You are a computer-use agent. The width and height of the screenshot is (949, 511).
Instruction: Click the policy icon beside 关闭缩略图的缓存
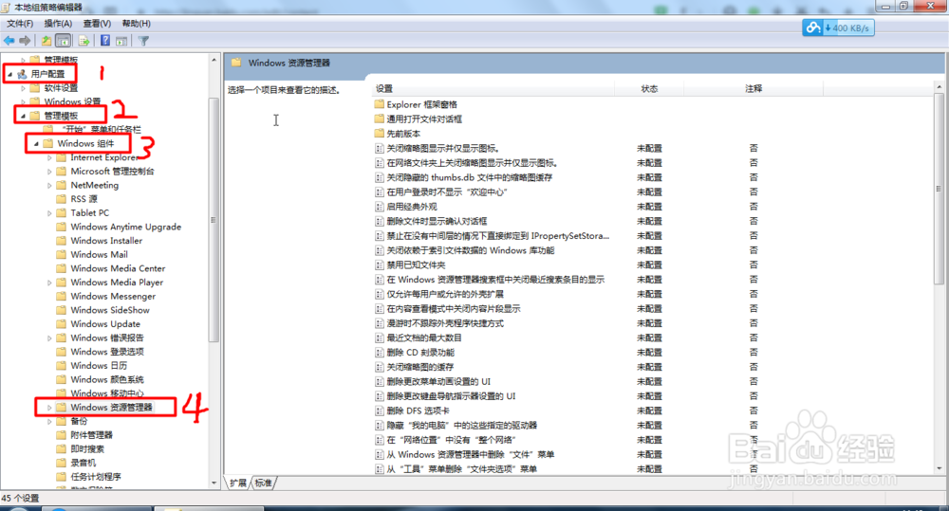pos(380,367)
